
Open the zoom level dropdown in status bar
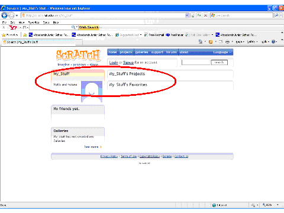pos(277,205)
